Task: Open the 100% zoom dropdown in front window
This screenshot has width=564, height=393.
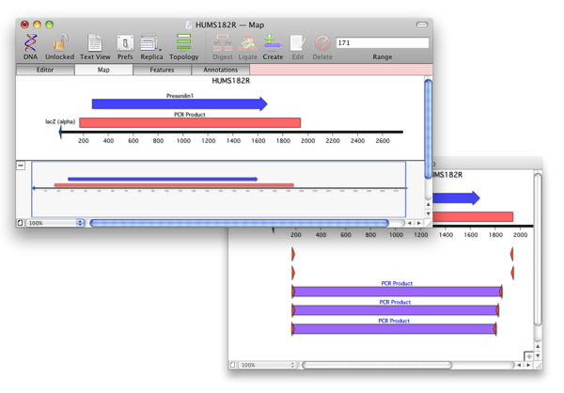Action: click(x=55, y=223)
